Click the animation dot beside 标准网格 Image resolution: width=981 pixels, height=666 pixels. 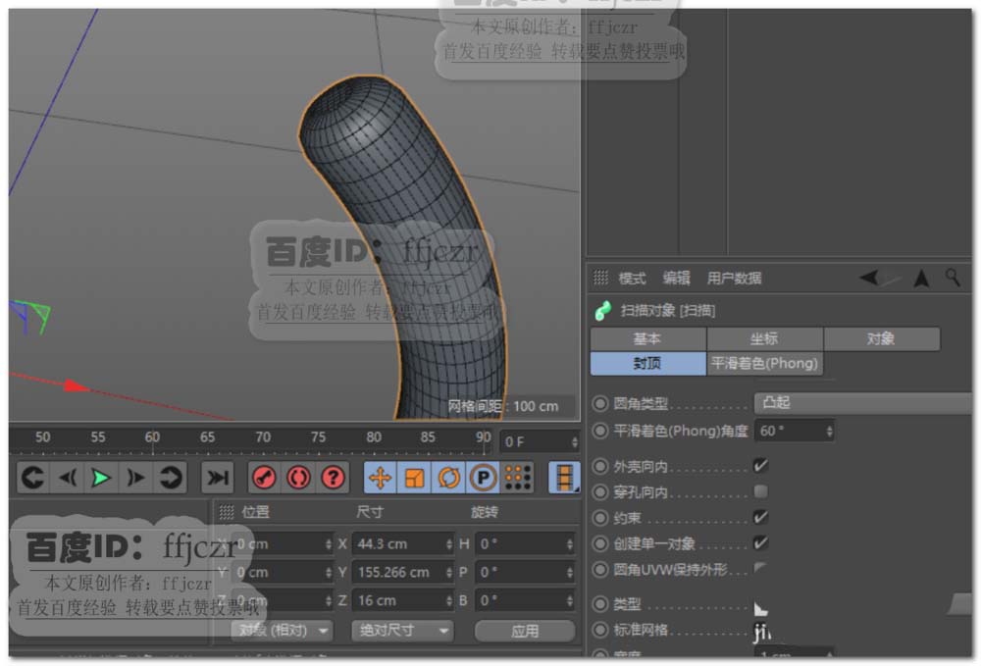(x=600, y=630)
